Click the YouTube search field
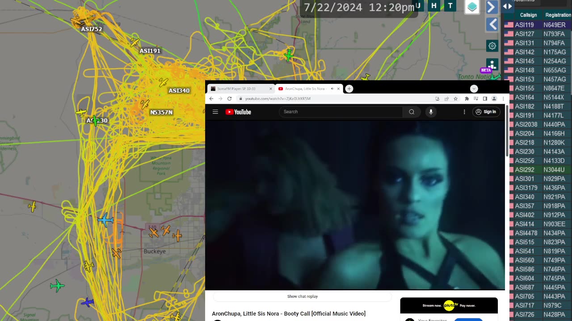This screenshot has height=321, width=572. tap(341, 112)
